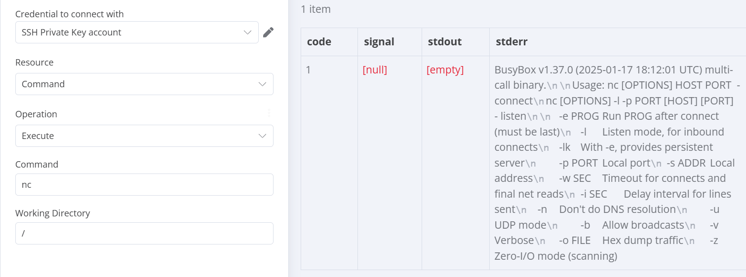Select the stderr column header
The height and width of the screenshot is (277, 746).
618,42
